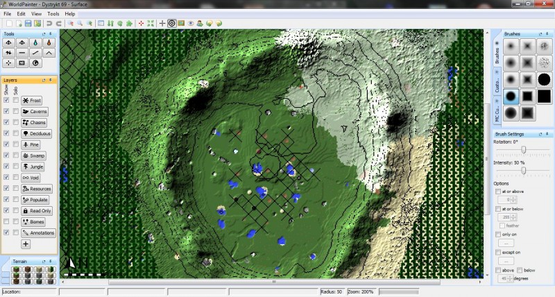Screen dimensions: 555x297
Task: Select the diagonal slope line tool
Action: [x=35, y=53]
